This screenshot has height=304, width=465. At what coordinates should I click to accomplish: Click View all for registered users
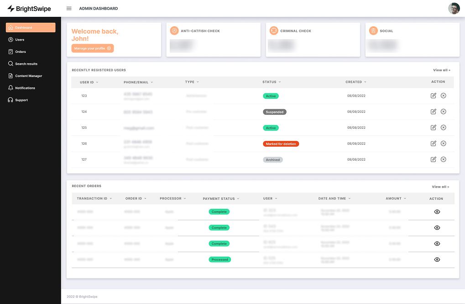(x=441, y=70)
